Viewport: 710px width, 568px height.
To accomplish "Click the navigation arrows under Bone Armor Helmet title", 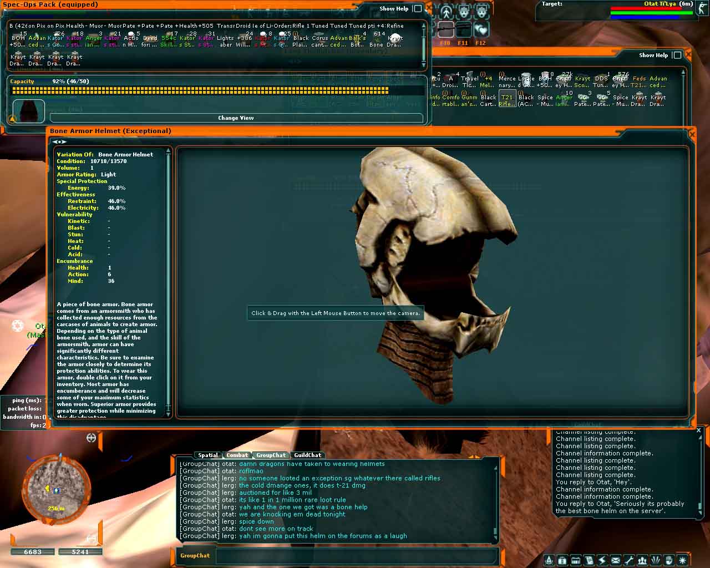I will point(59,142).
